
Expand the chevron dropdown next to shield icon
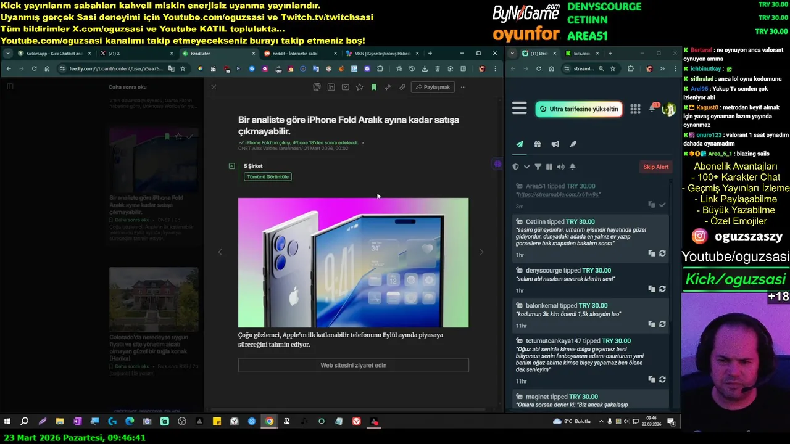(526, 166)
